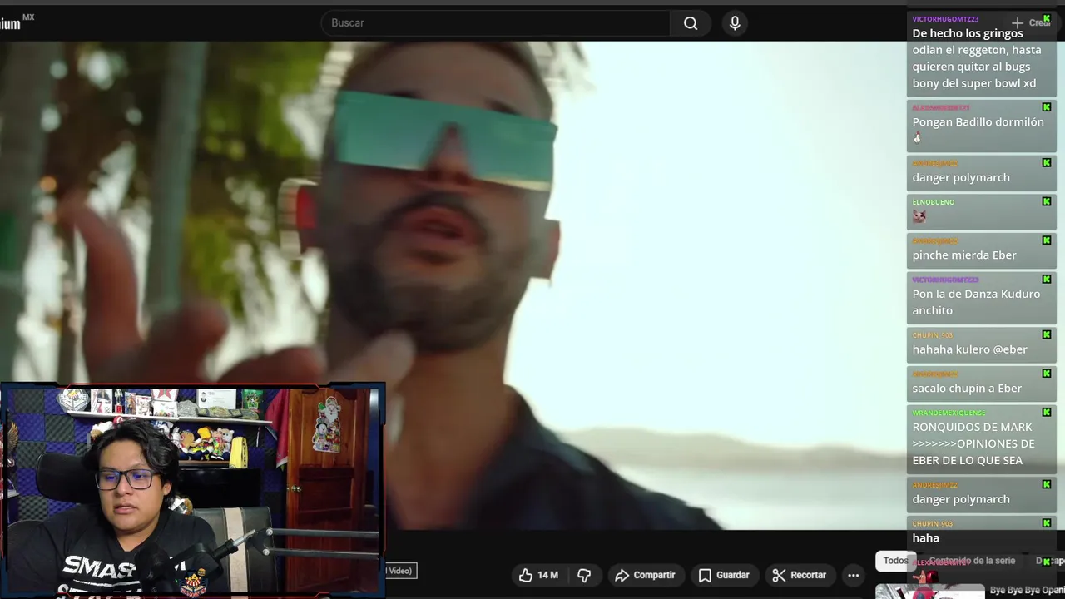This screenshot has width=1065, height=599.
Task: Select the Todos filter chip
Action: pyautogui.click(x=895, y=561)
